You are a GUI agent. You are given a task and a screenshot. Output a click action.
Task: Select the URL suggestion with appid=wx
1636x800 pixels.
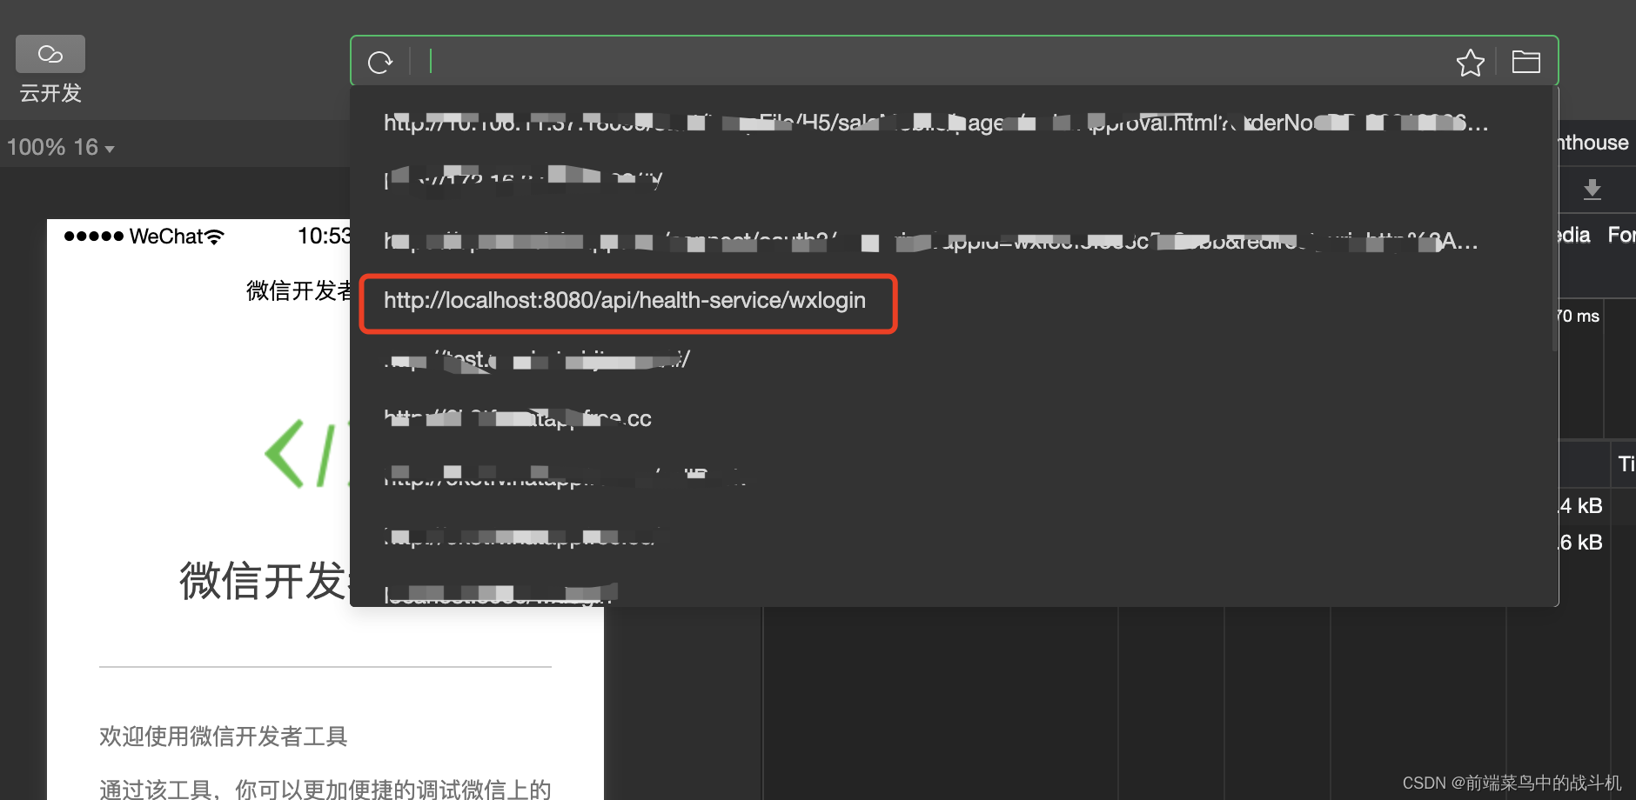click(x=930, y=241)
